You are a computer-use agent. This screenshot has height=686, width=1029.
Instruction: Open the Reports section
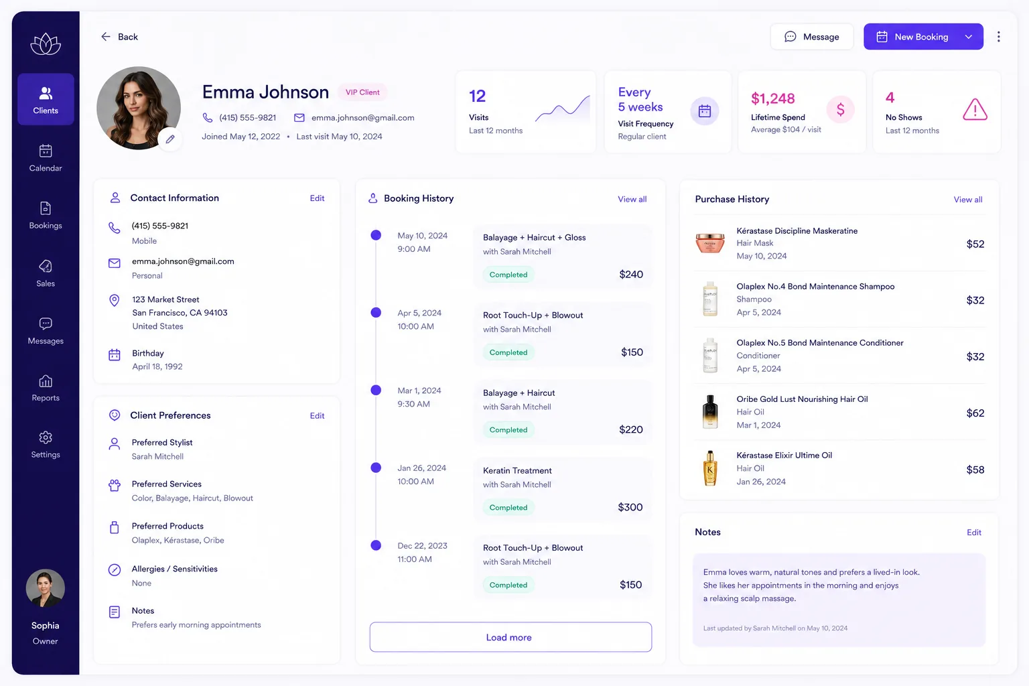[46, 388]
